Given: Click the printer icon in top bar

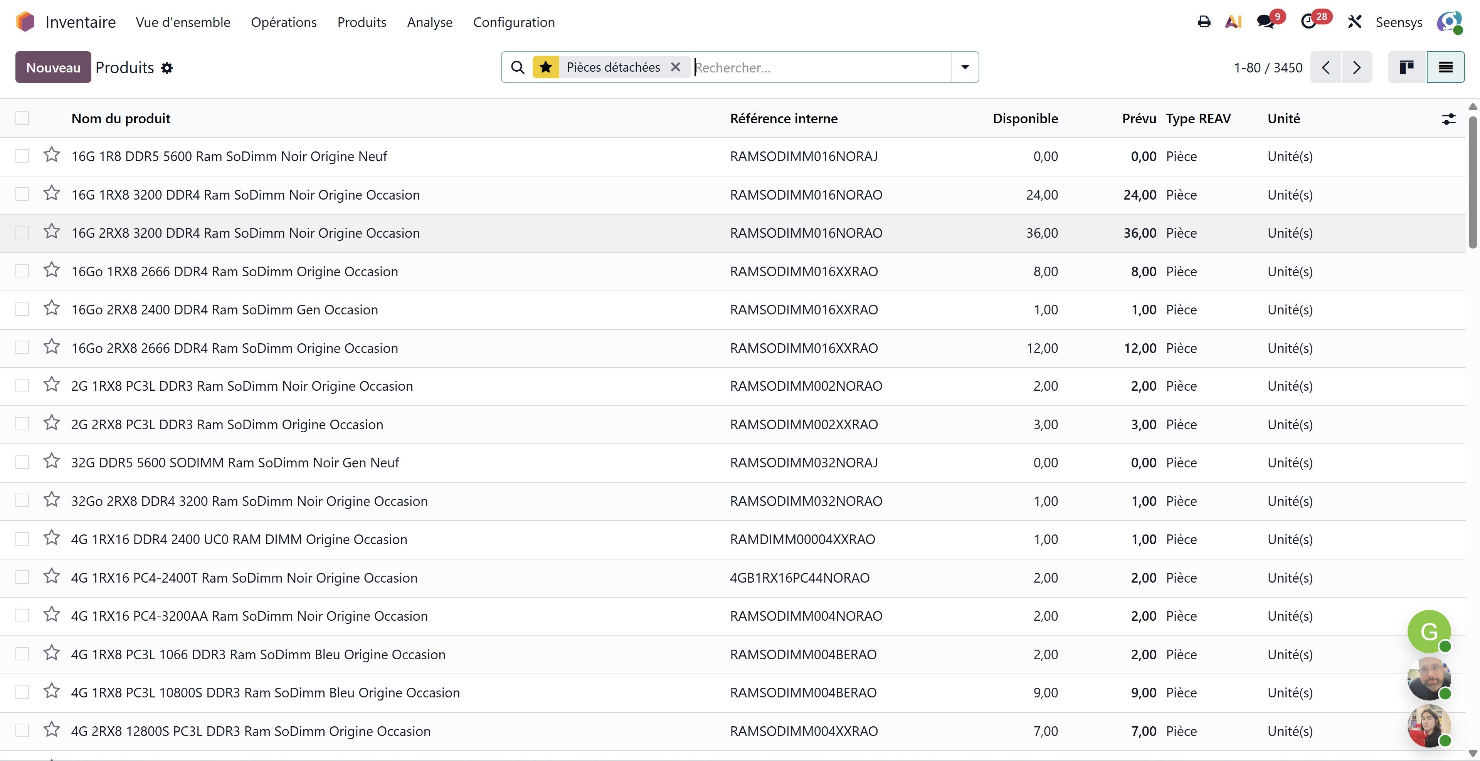Looking at the screenshot, I should tap(1204, 22).
